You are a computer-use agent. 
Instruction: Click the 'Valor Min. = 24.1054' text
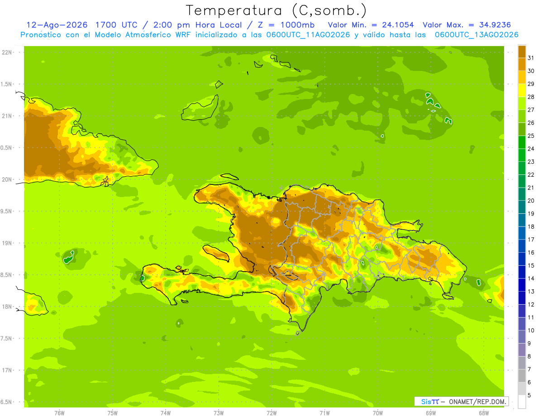point(371,25)
